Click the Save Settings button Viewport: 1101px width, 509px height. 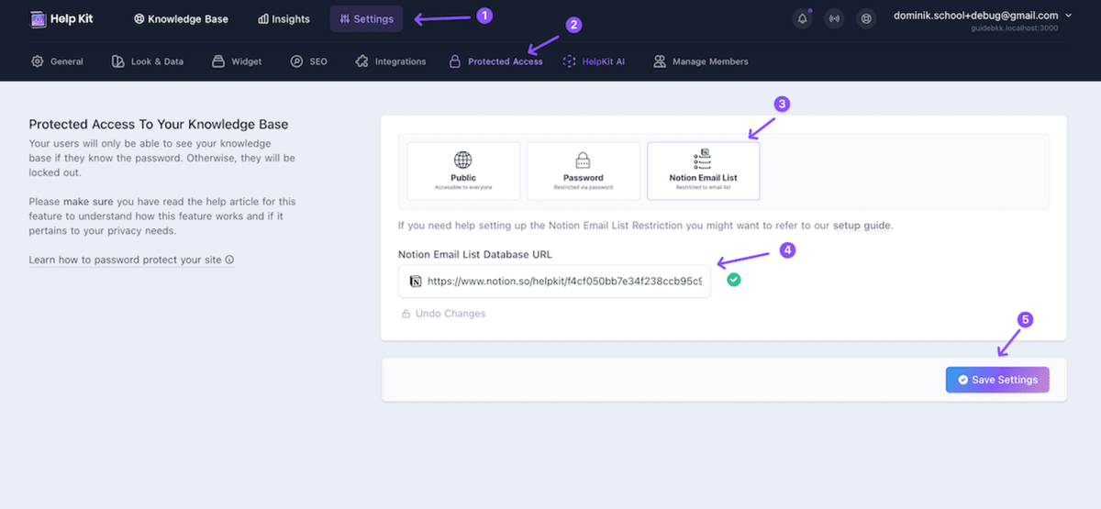[997, 380]
